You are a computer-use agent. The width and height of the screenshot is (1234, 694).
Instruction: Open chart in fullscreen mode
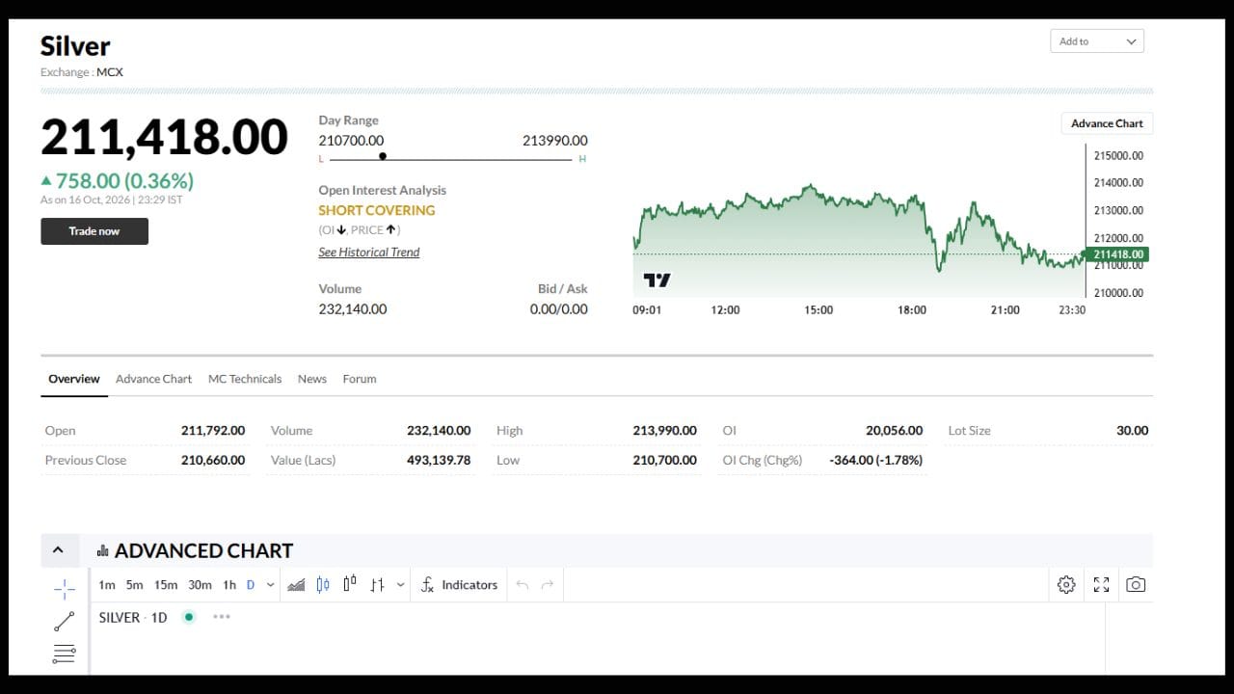click(x=1101, y=585)
